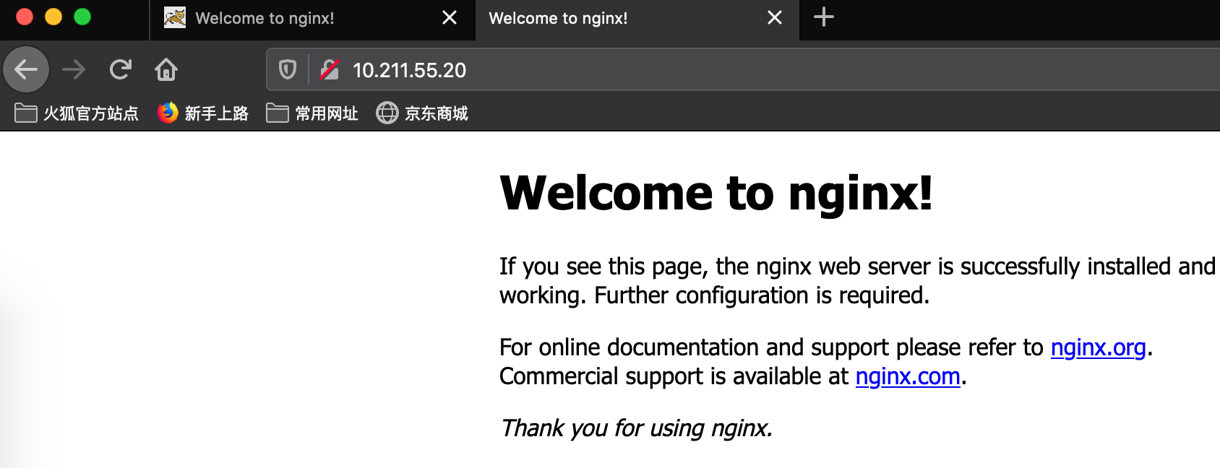The image size is (1220, 468).
Task: Show insecure connection lock info
Action: pos(330,69)
